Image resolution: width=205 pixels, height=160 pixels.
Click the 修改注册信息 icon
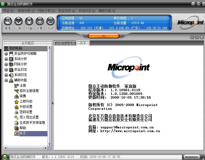16,91
